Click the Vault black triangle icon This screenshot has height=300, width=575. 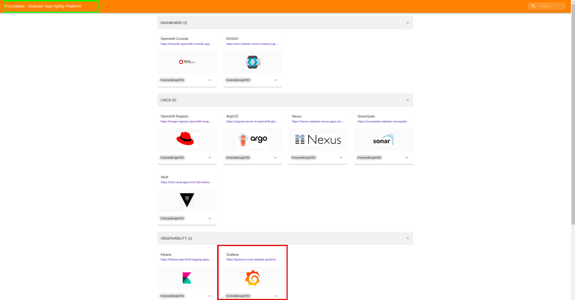(187, 200)
